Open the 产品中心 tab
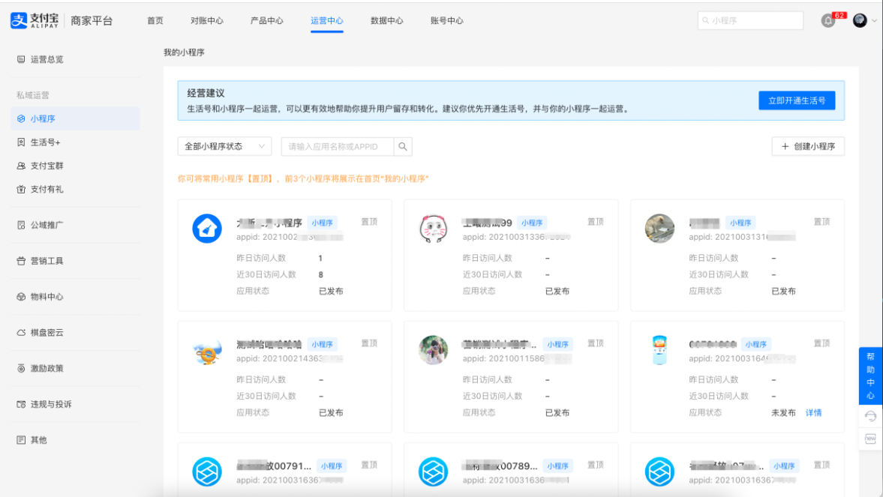Viewport: 883px width, 497px height. pos(267,21)
